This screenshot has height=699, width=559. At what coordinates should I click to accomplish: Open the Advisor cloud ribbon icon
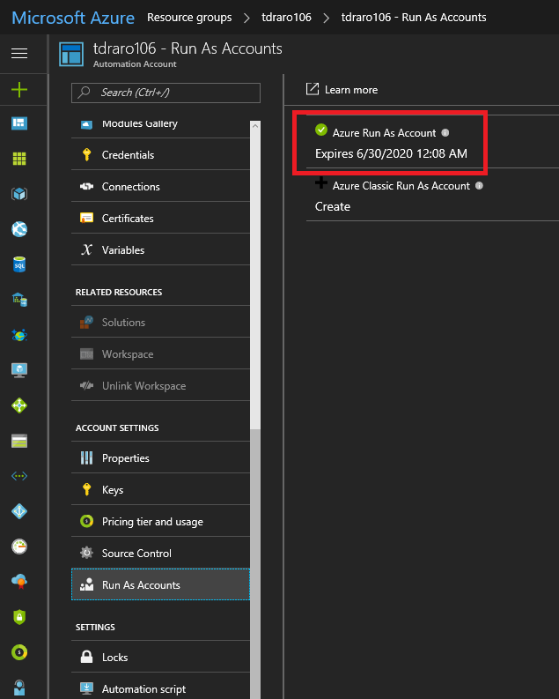[x=19, y=582]
